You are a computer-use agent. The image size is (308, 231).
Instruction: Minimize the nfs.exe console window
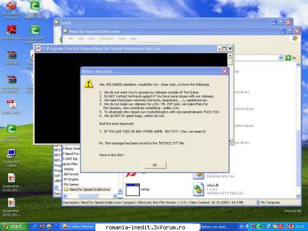click(219, 48)
